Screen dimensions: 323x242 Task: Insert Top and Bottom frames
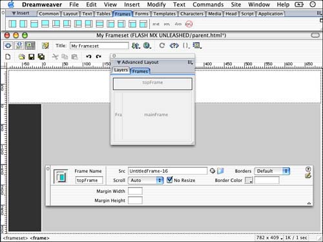[x=99, y=24]
